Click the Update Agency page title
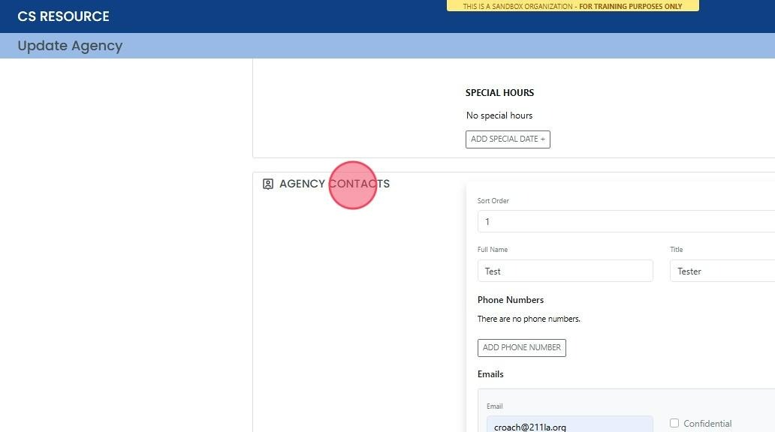Screen dimensions: 775x432 (70, 46)
